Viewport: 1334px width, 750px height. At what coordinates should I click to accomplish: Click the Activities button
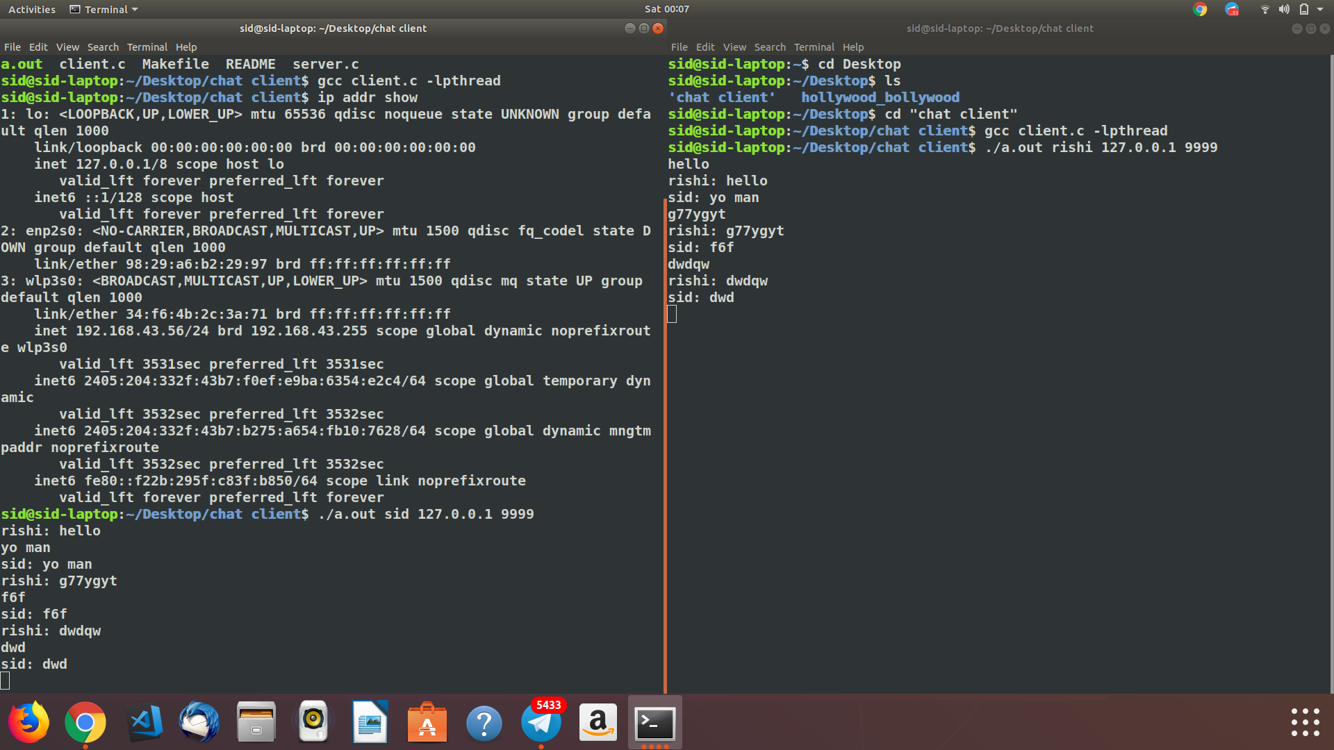tap(32, 9)
